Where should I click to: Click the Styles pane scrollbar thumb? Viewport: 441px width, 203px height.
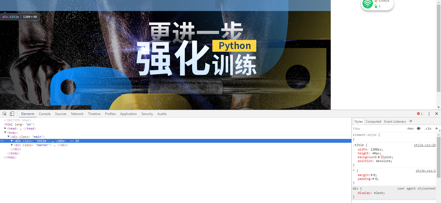439,157
